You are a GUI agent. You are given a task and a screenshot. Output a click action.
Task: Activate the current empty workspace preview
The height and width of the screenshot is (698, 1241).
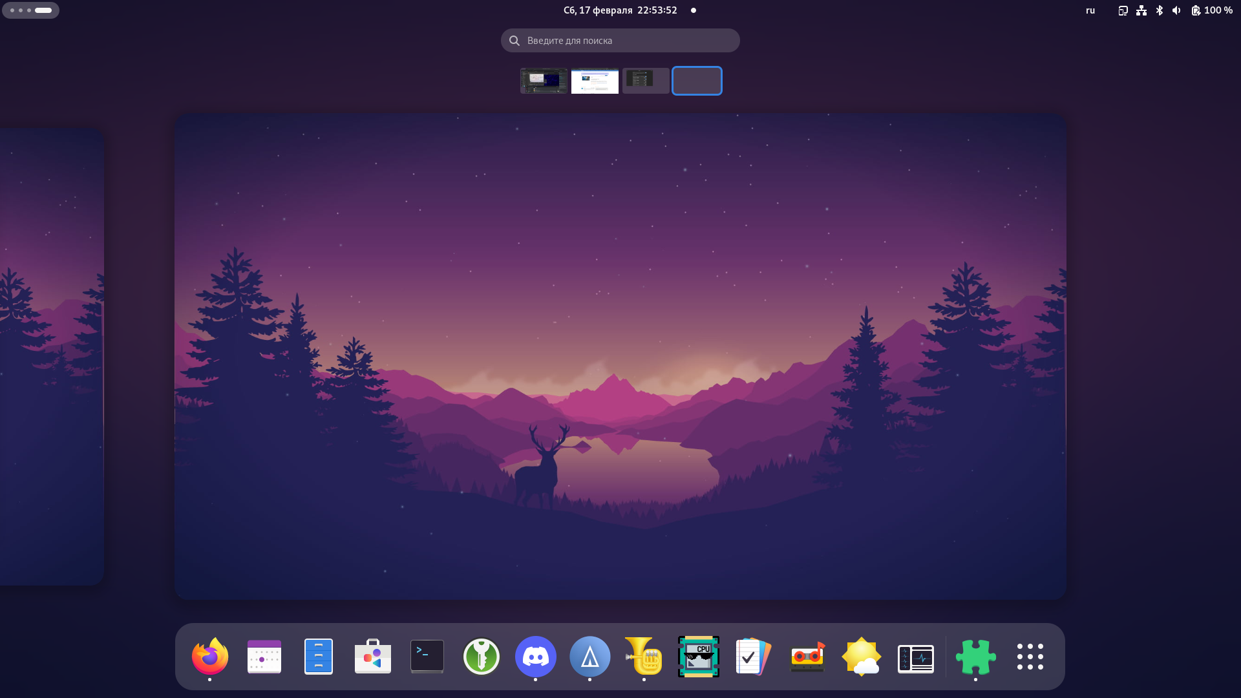[x=620, y=356]
